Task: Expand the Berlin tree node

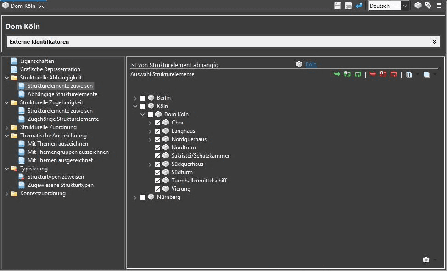Action: point(135,98)
